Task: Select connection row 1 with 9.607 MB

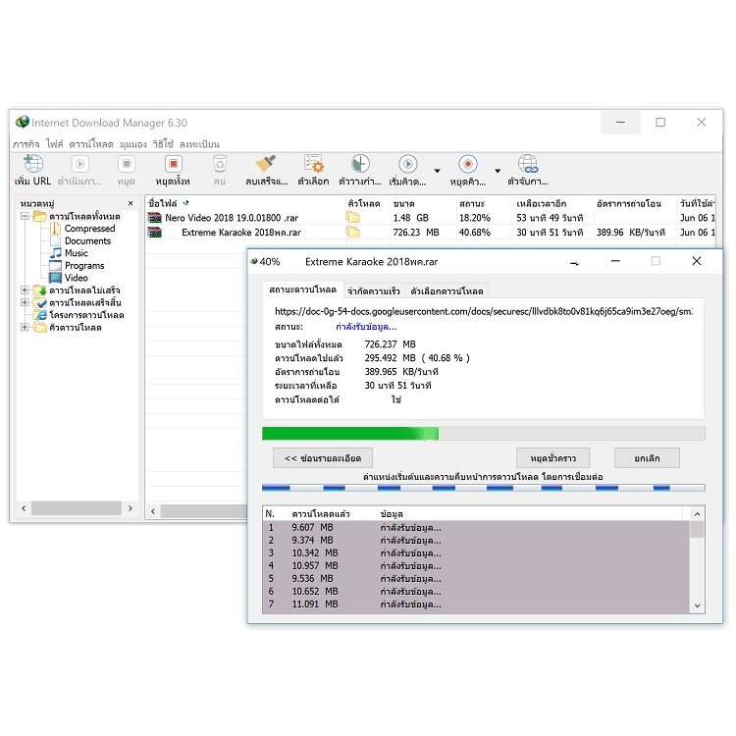Action: click(x=476, y=528)
